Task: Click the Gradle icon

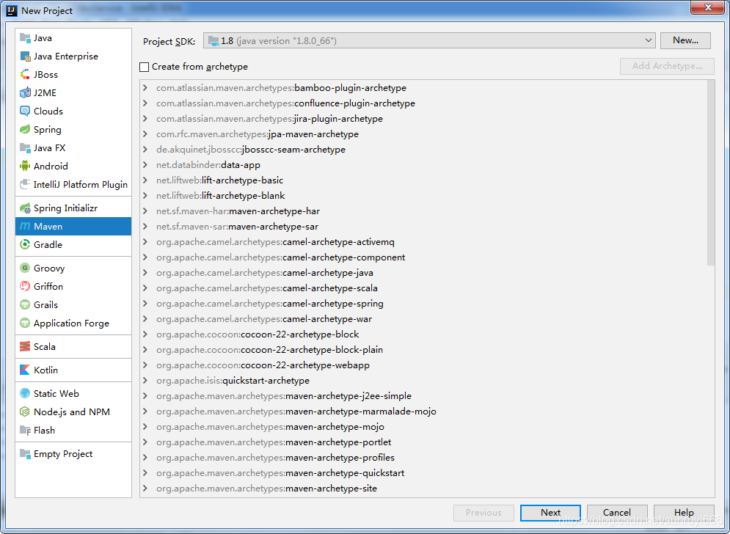Action: (x=25, y=244)
